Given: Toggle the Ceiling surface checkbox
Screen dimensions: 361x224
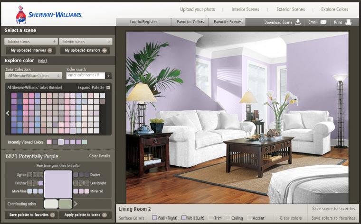Looking at the screenshot, I should (228, 217).
